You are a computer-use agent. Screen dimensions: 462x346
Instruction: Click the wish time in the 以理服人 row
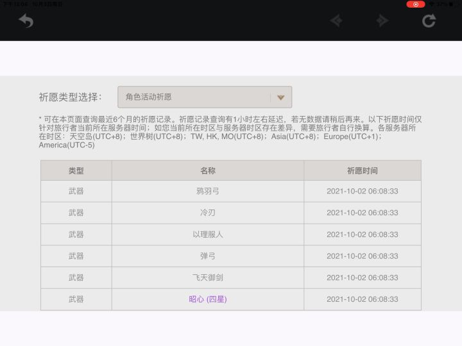coord(363,235)
